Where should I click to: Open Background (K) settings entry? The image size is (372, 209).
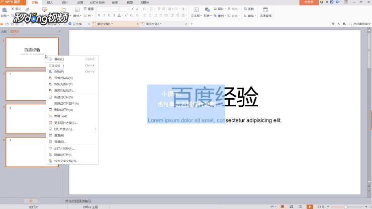pyautogui.click(x=72, y=142)
